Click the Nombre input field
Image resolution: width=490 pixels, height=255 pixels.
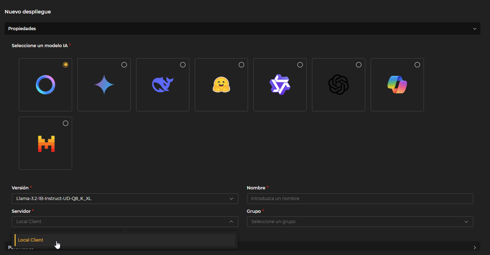(360, 199)
